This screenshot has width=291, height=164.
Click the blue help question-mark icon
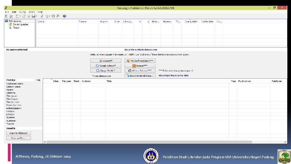click(64, 16)
